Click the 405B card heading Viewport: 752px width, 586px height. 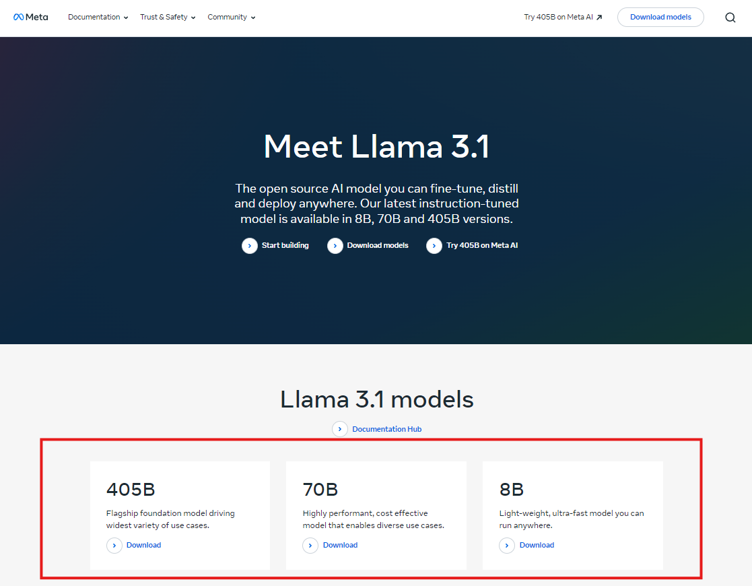pos(131,490)
